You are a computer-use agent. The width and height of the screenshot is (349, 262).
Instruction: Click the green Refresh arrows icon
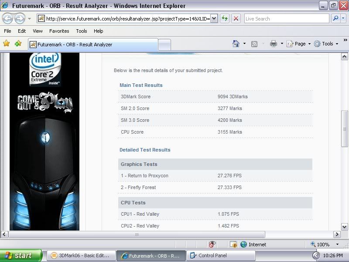(225, 18)
